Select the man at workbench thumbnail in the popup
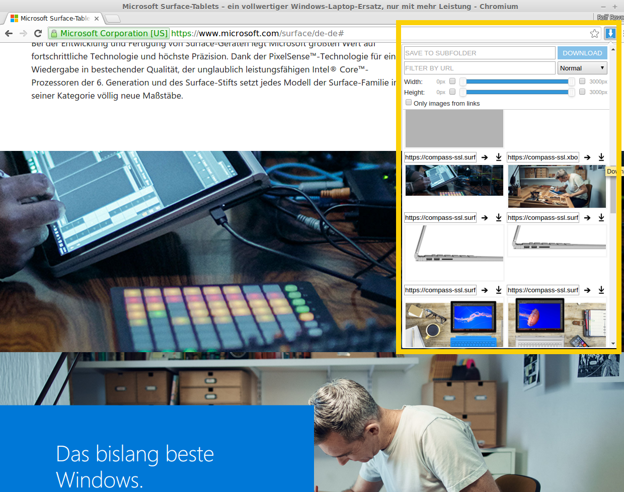This screenshot has width=624, height=492. click(x=557, y=186)
